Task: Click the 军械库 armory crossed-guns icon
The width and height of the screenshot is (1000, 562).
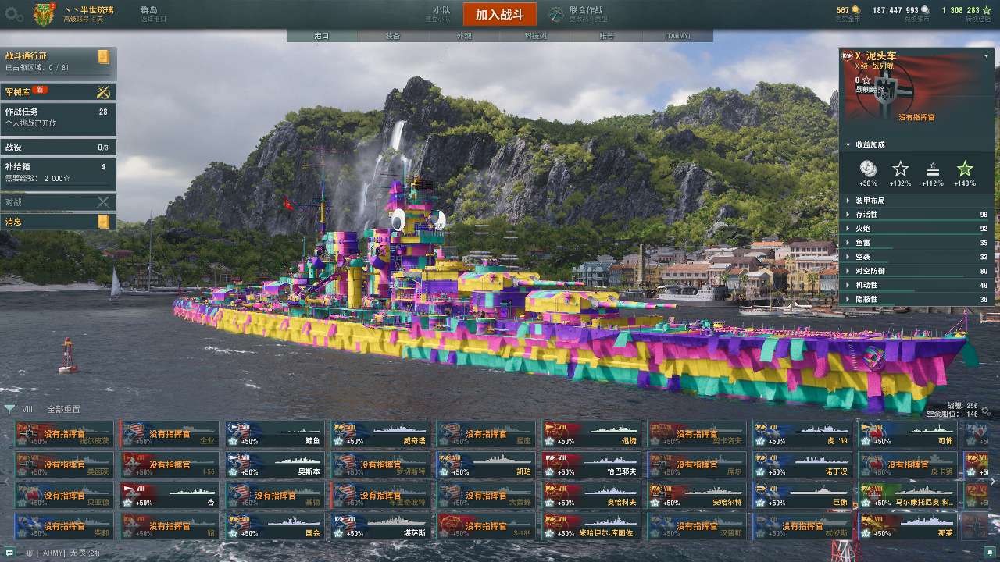Action: [103, 92]
